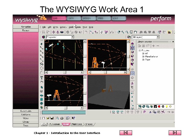
Task: Open the Full screen layout tab
Action: [x=55, y=124]
